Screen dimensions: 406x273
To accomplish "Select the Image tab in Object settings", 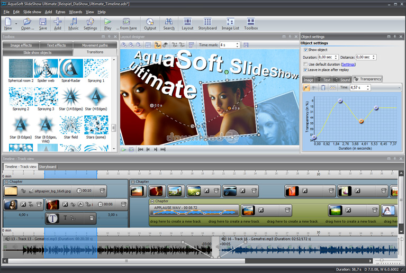I will [308, 80].
